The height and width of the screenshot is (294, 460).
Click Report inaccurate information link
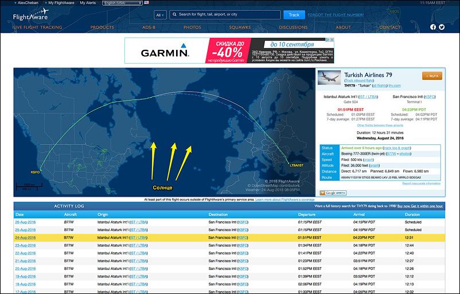(421, 183)
